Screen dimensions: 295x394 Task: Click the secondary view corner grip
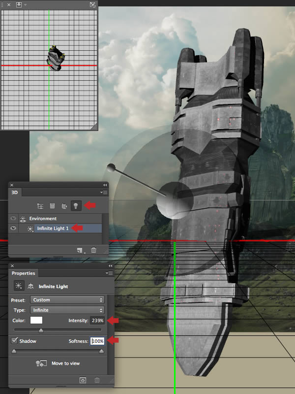pos(94,127)
